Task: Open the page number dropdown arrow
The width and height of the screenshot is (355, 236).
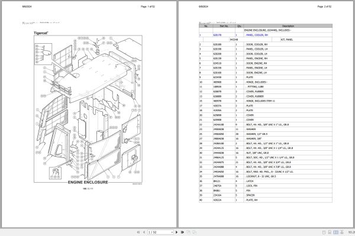Action: click(172, 232)
